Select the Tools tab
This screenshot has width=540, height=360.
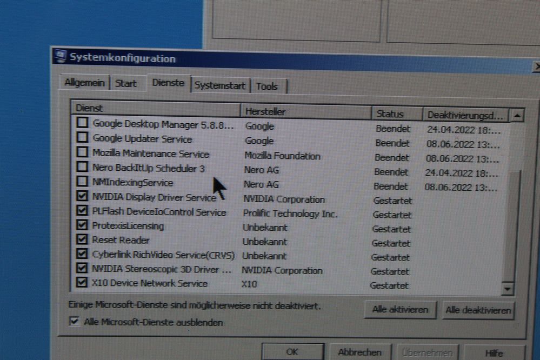point(267,86)
